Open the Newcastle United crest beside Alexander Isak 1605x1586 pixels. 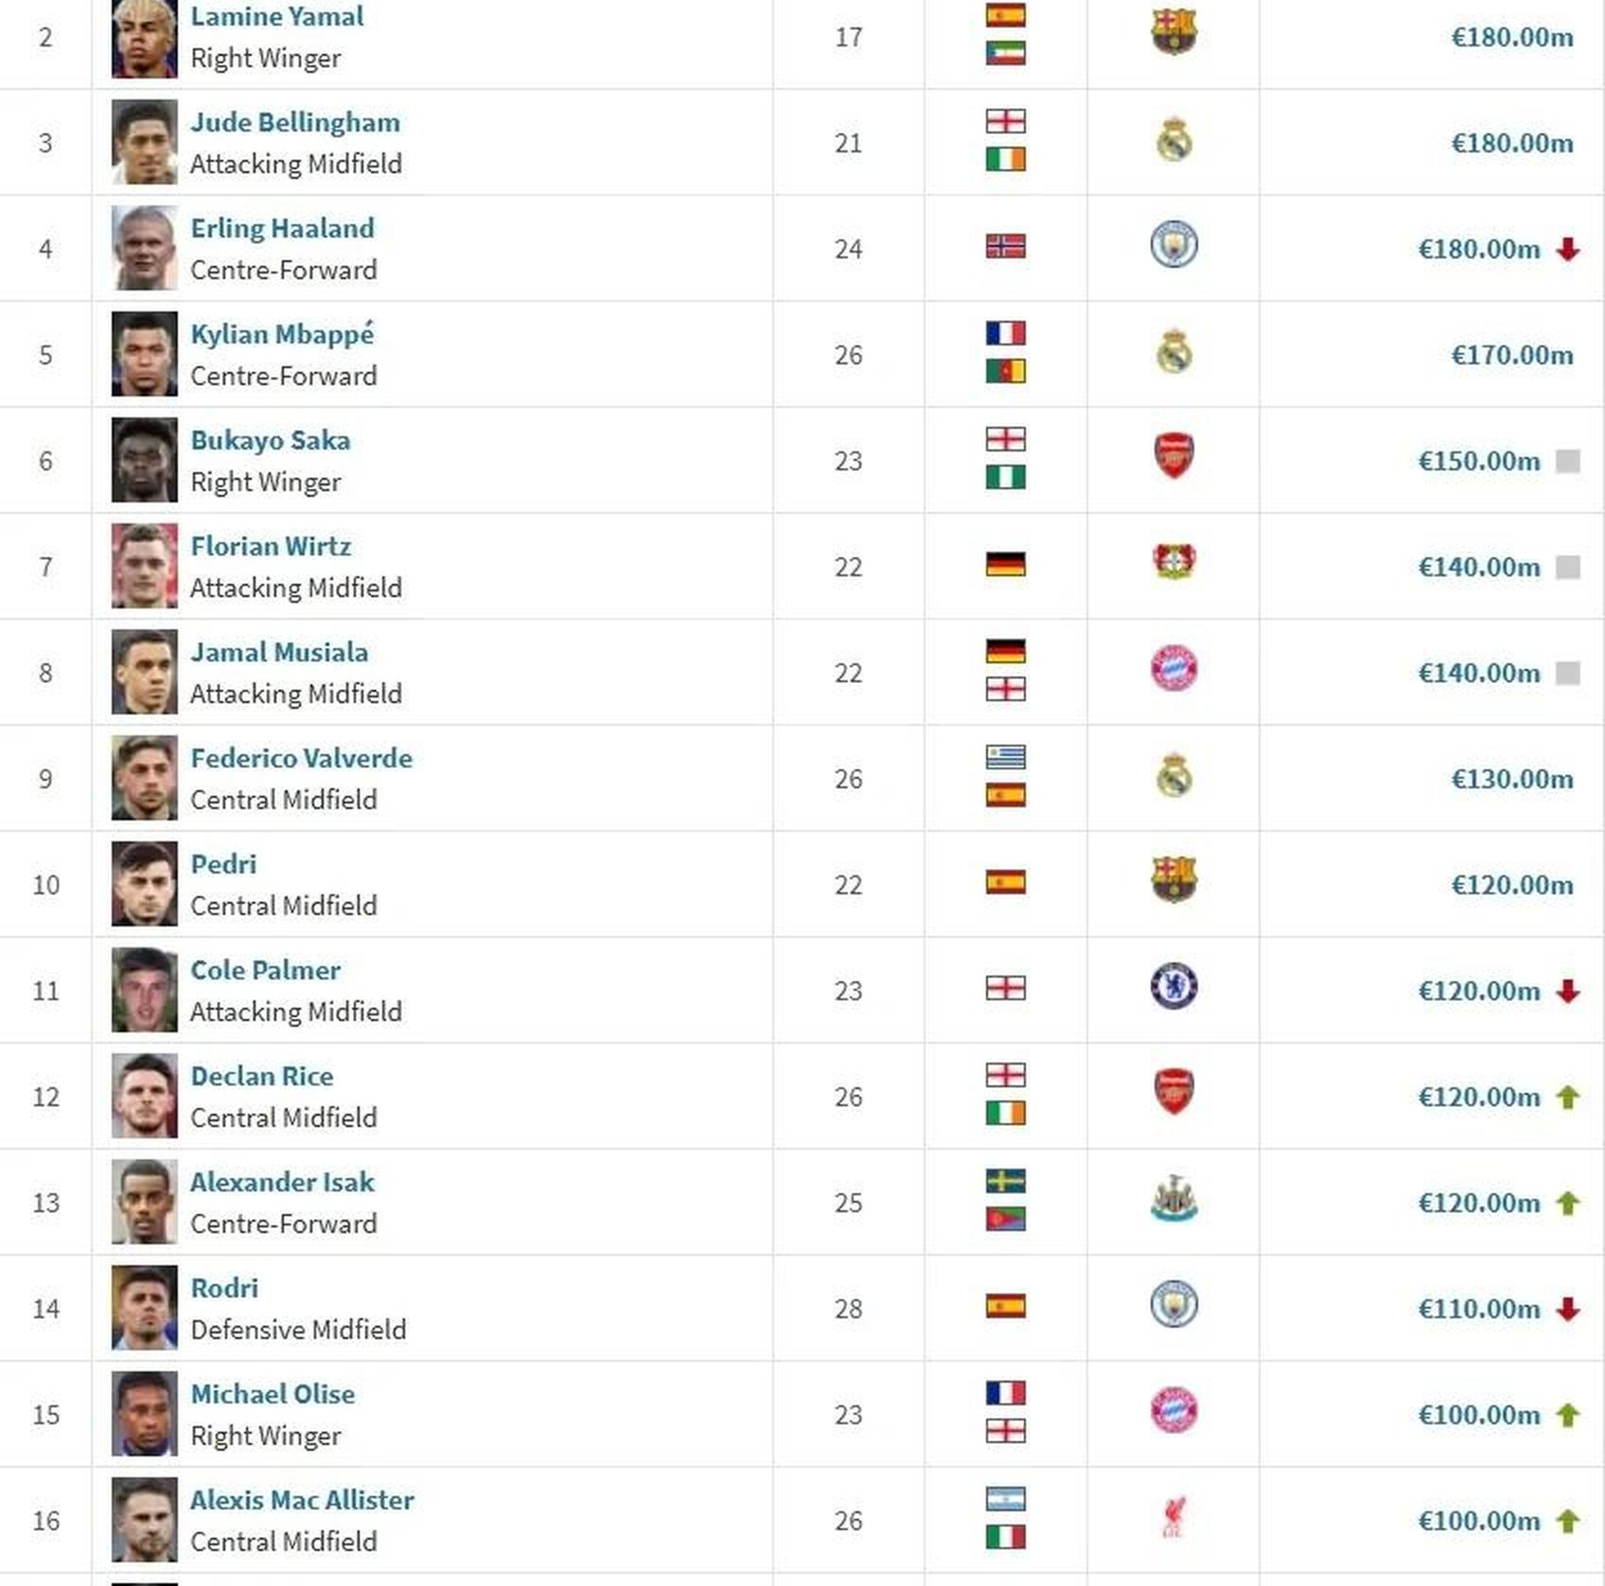point(1173,1198)
